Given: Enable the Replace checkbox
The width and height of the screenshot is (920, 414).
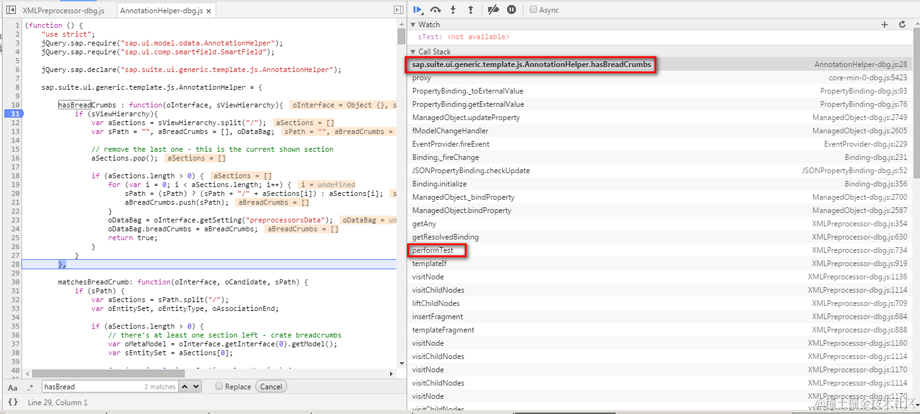Looking at the screenshot, I should [x=219, y=386].
